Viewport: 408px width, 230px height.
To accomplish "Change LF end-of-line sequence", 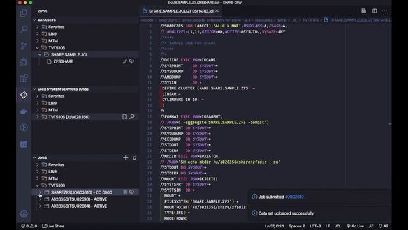I will point(328,226).
